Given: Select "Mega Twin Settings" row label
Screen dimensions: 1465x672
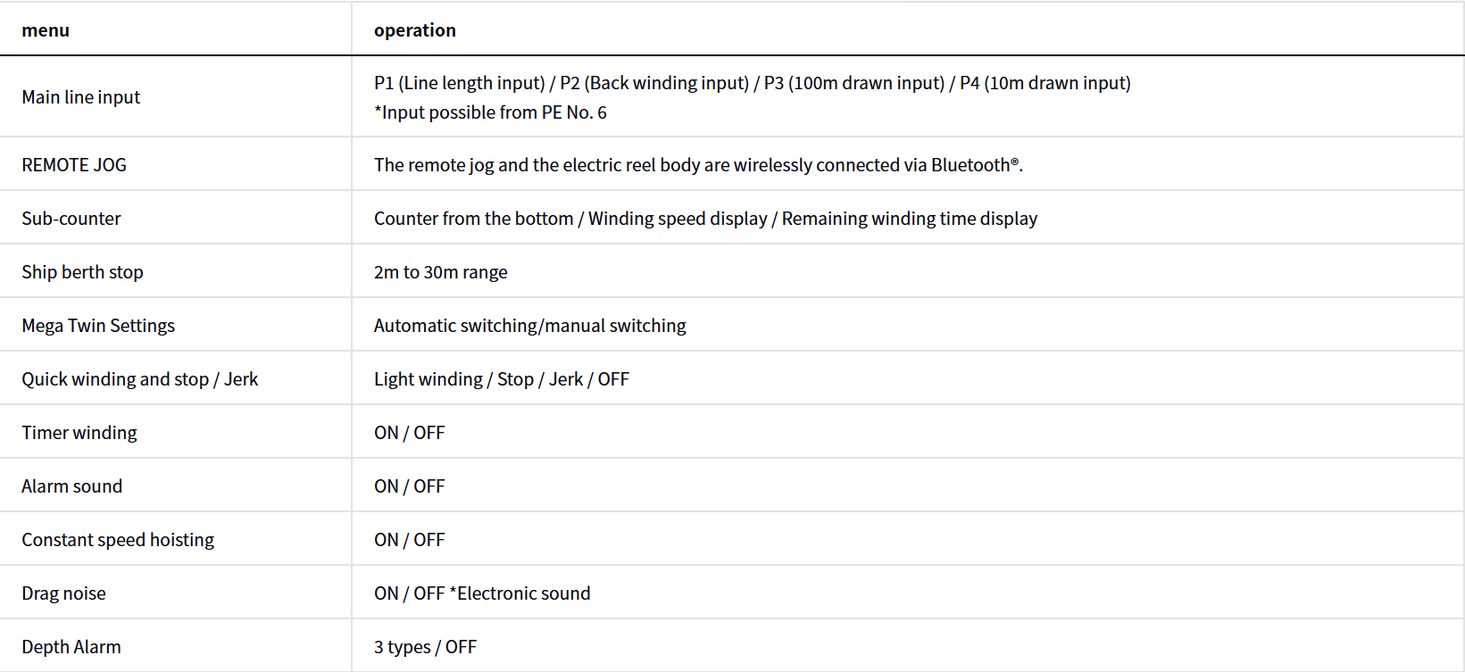Looking at the screenshot, I should click(98, 326).
